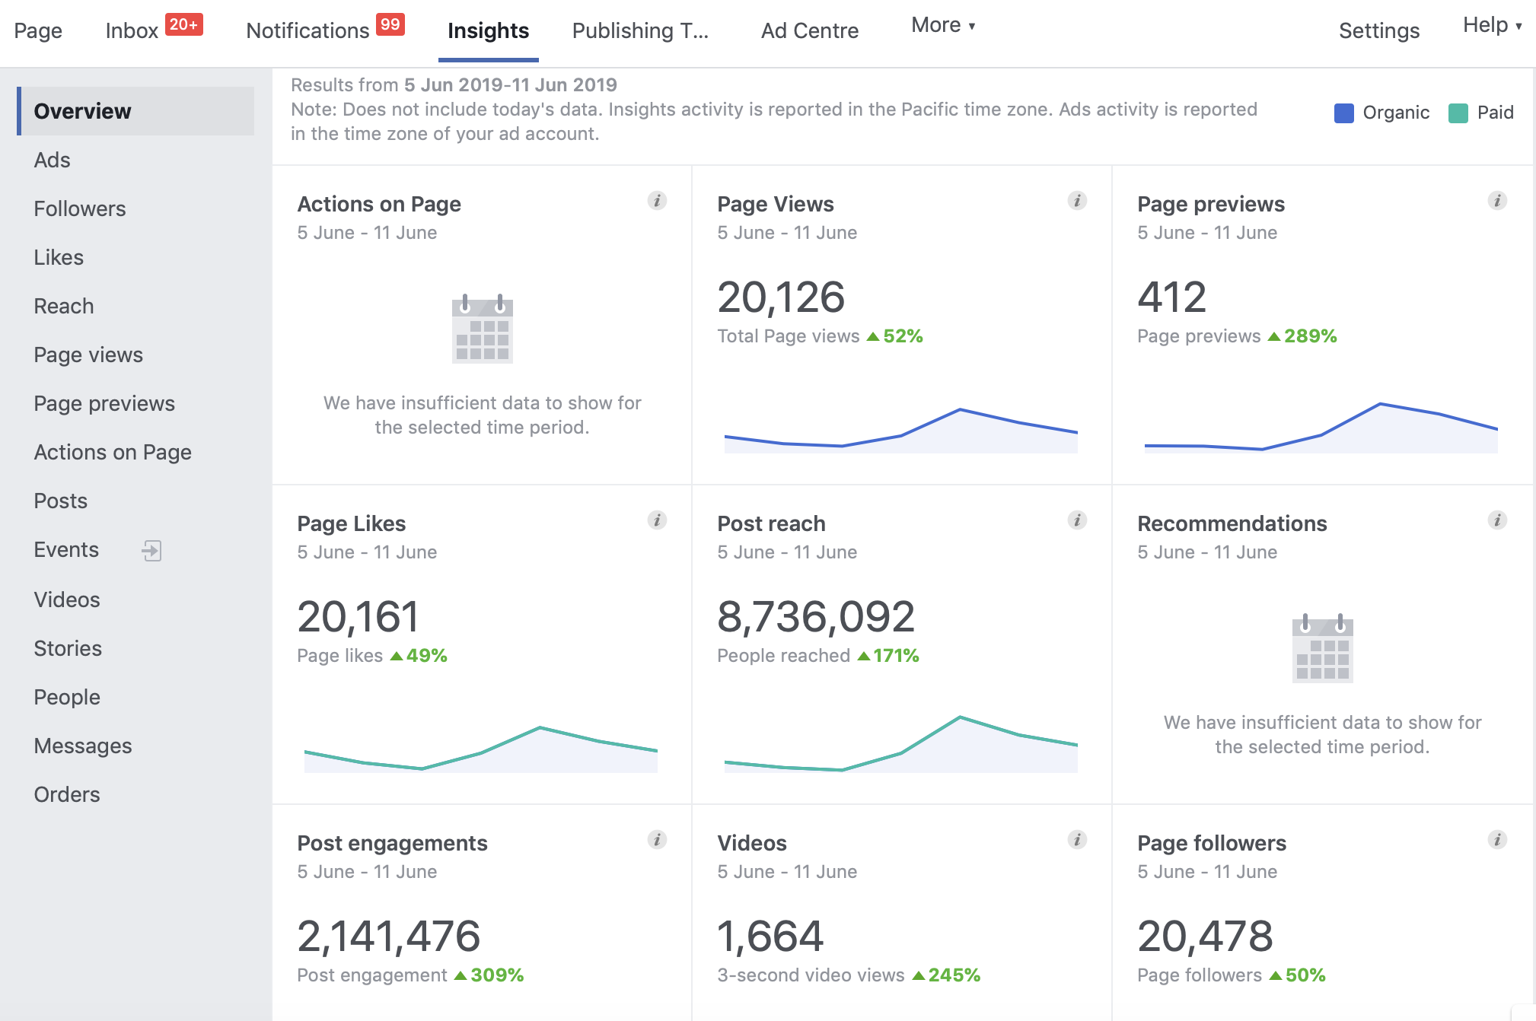The width and height of the screenshot is (1536, 1021).
Task: Click the 2,141,476 post engagement value
Action: [x=389, y=936]
